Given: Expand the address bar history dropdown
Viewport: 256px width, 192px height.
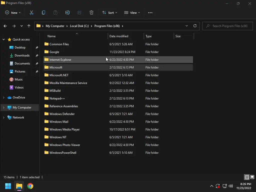Looking at the screenshot, I should point(186,26).
